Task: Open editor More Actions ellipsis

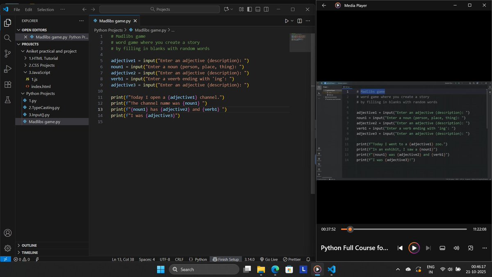Action: pos(309,21)
